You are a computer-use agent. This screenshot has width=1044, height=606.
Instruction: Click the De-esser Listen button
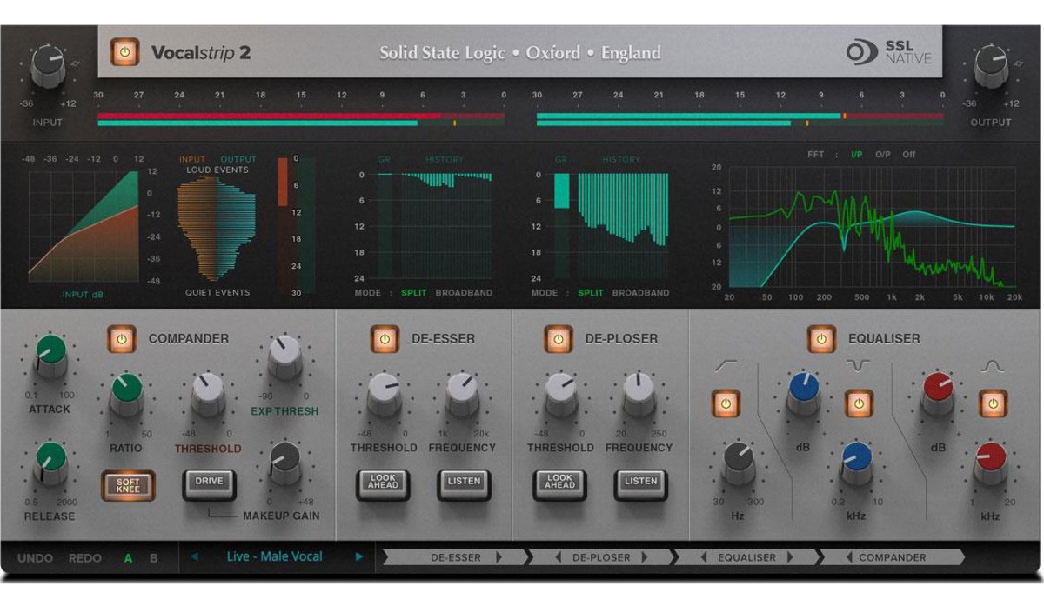click(465, 483)
